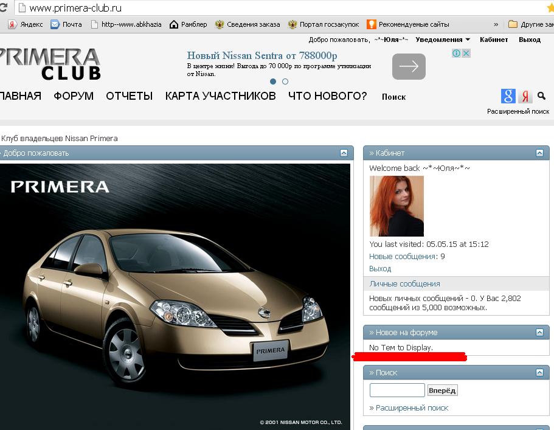
Task: Click the Новое на форуме panel title
Action: (x=406, y=333)
